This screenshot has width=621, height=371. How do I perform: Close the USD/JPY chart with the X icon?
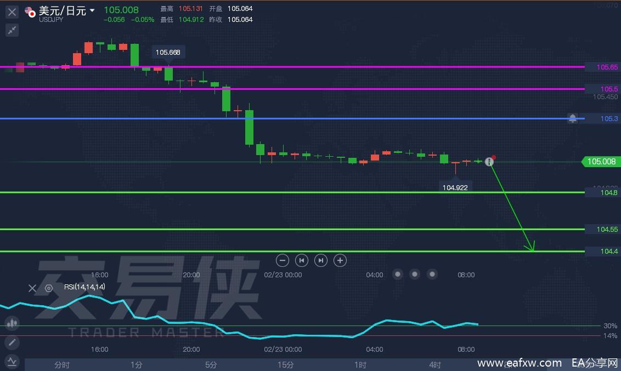pos(12,12)
